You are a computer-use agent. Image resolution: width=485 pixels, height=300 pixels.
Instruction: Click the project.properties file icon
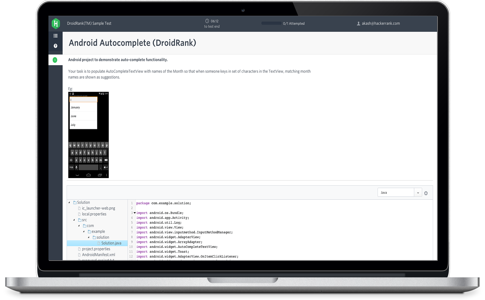79,249
